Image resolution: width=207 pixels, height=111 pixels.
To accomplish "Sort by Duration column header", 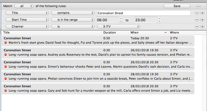I will [x=115, y=32].
